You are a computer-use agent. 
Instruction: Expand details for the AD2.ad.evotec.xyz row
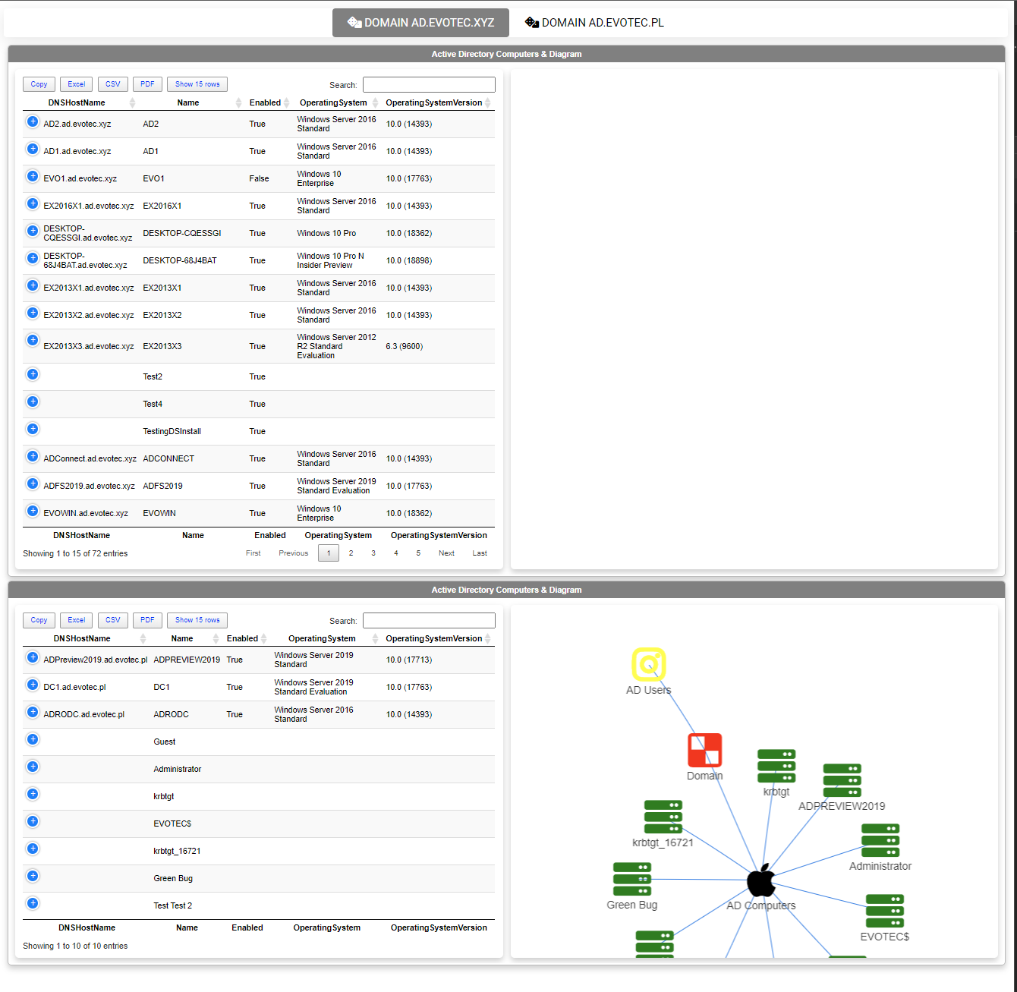pyautogui.click(x=32, y=121)
